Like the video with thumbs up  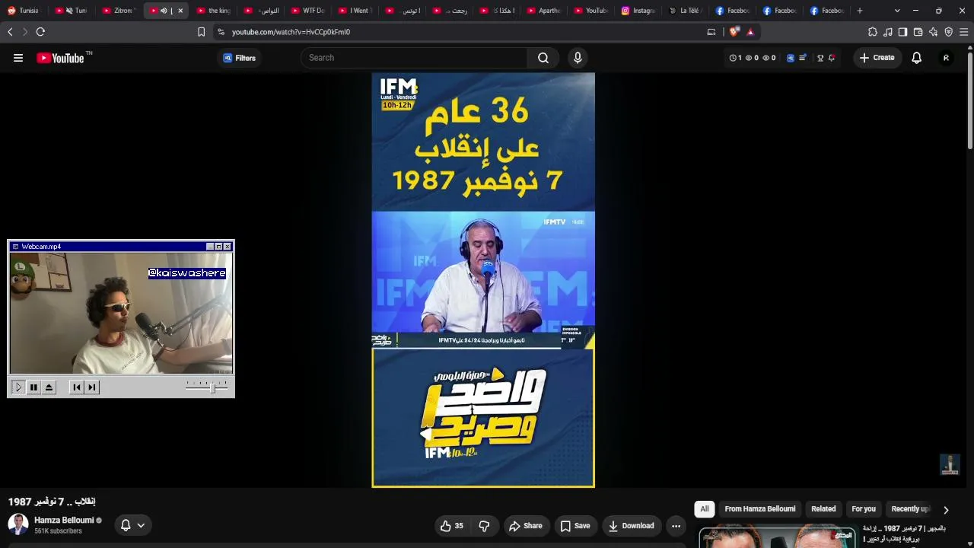tap(452, 526)
